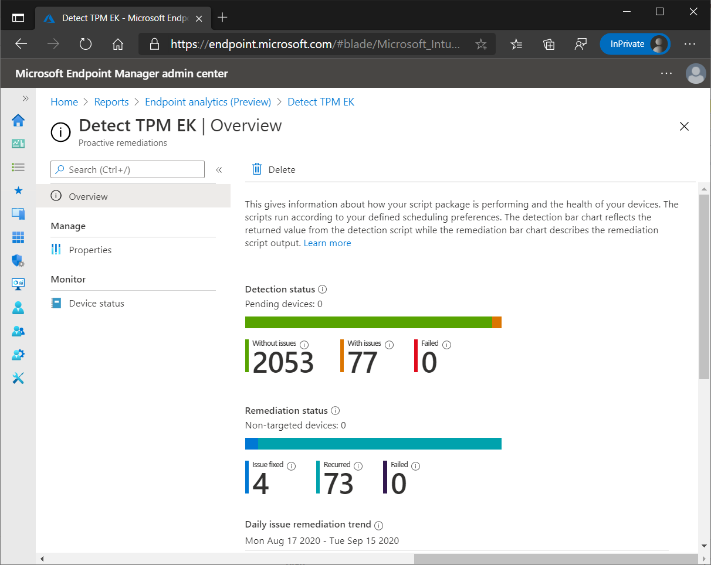
Task: Open Devices icon in left sidebar
Action: pyautogui.click(x=18, y=214)
